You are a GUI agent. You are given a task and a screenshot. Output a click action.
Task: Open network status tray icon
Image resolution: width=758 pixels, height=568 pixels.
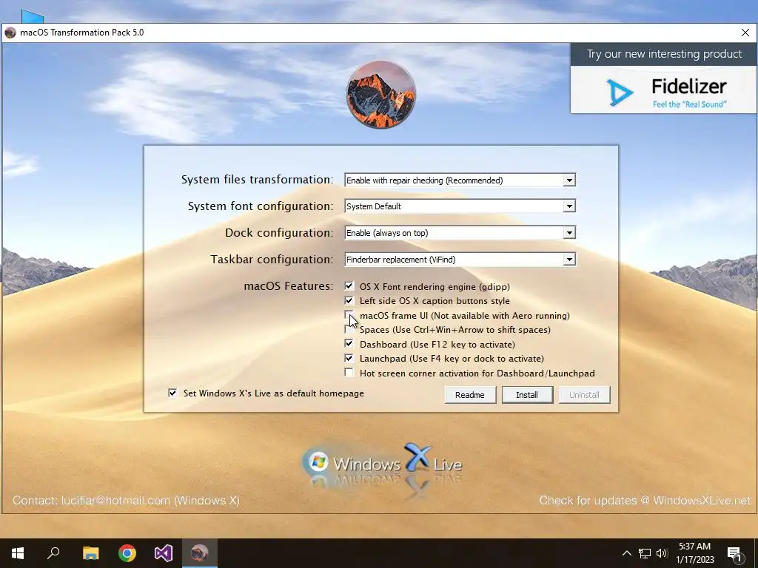click(645, 553)
